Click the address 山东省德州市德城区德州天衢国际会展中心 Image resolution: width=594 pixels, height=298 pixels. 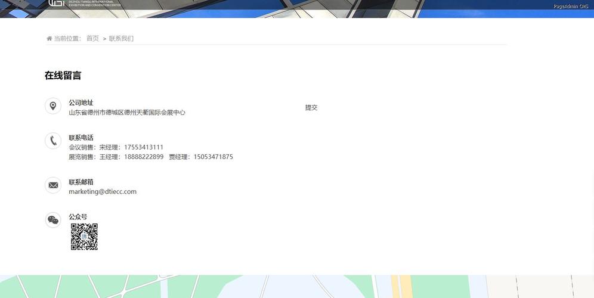click(127, 113)
